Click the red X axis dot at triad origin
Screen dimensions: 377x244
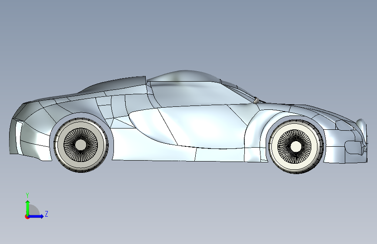27,217
